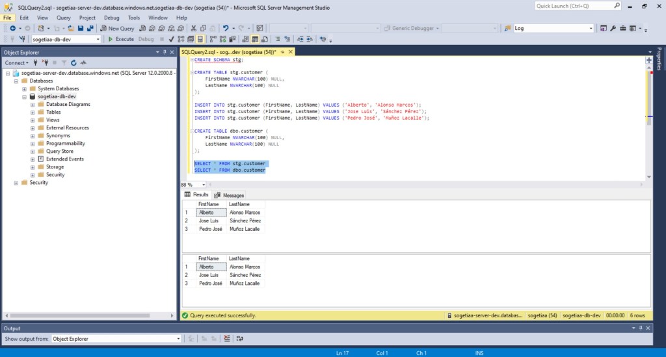Toggle Results to Grid output mode
Image resolution: width=666 pixels, height=357 pixels.
point(256,39)
